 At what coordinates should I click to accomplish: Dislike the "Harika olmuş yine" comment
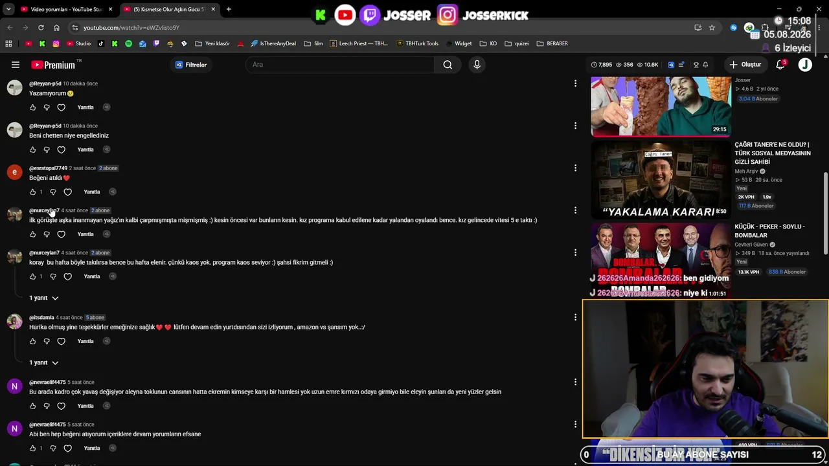coord(47,341)
